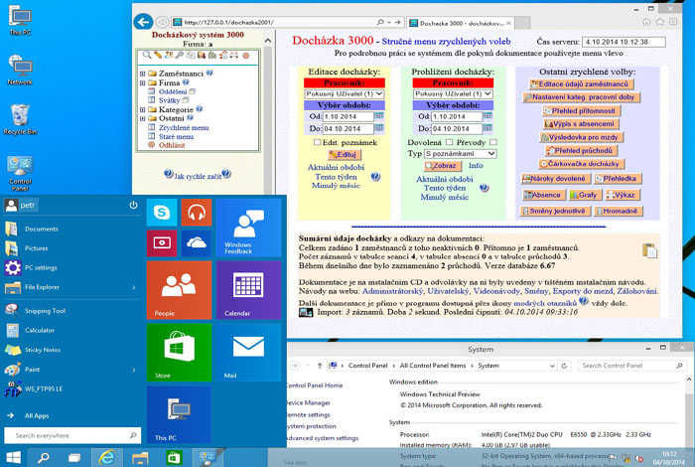The height and width of the screenshot is (467, 695).
Task: Click 'Výsledovka pro mzdy' button
Action: click(582, 137)
